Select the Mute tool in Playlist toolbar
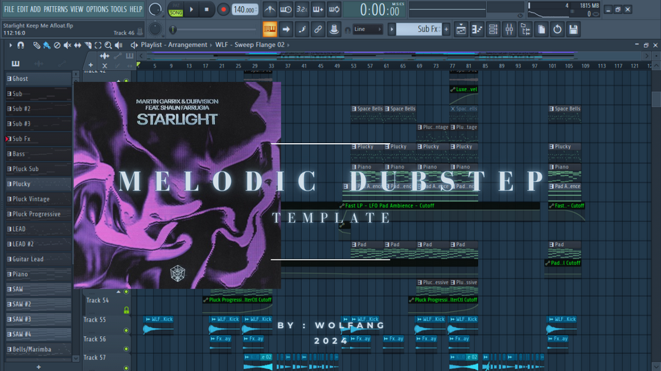Viewport: 661px width, 371px height. [67, 45]
